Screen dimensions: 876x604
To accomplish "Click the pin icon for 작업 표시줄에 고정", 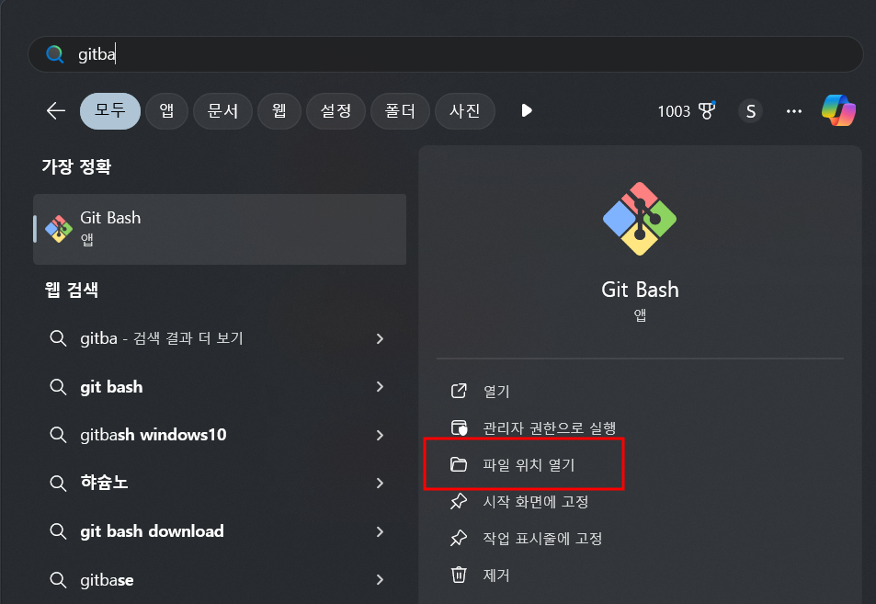I will (458, 539).
